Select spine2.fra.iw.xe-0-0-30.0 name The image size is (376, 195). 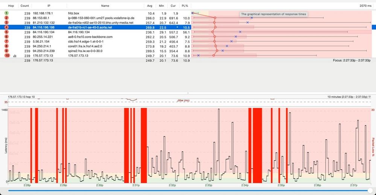[85, 51]
